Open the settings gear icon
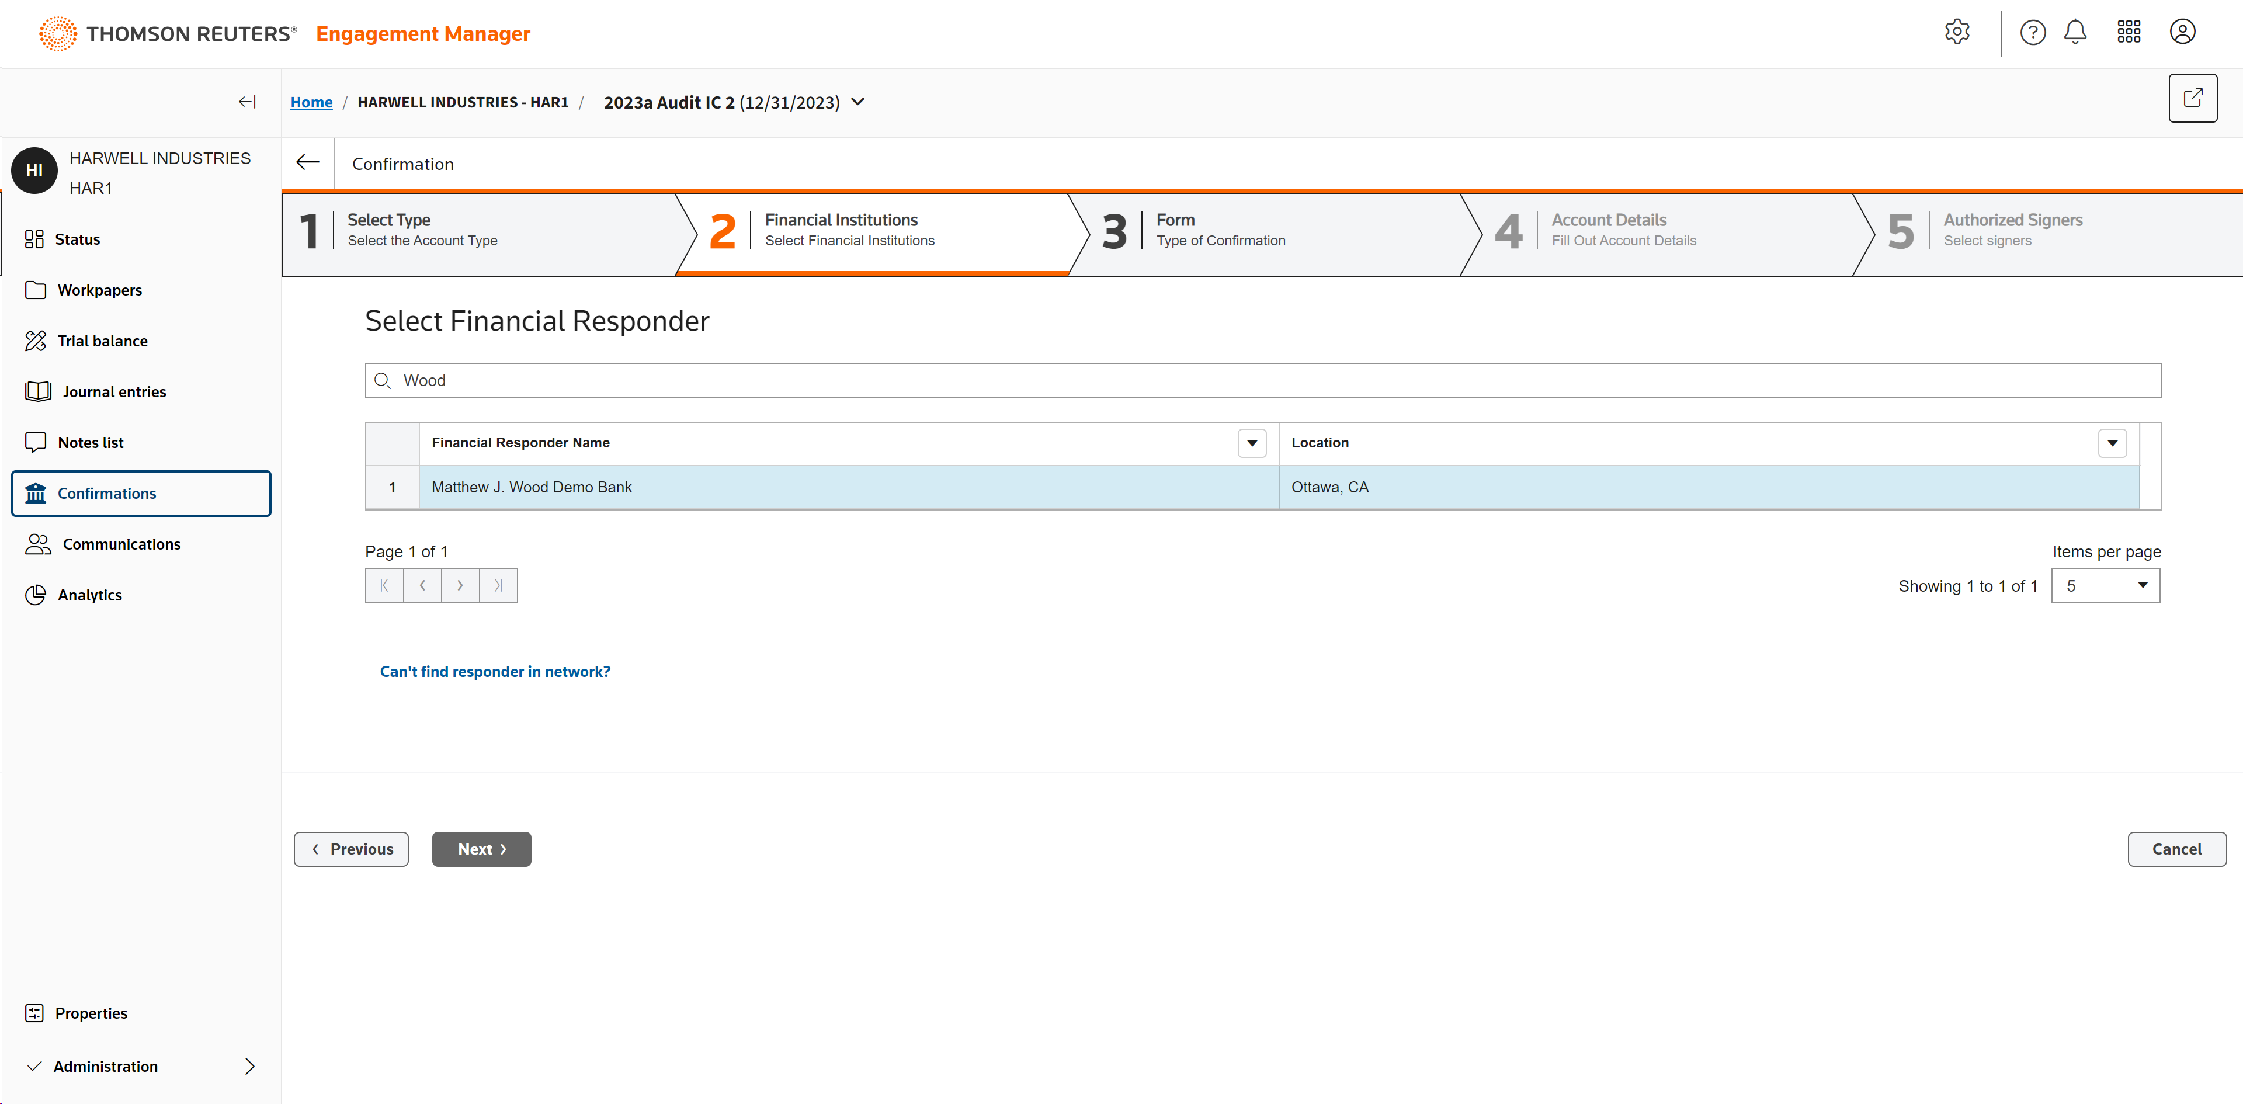Viewport: 2243px width, 1104px height. [x=1957, y=32]
